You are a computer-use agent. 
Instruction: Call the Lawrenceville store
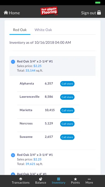67,97
